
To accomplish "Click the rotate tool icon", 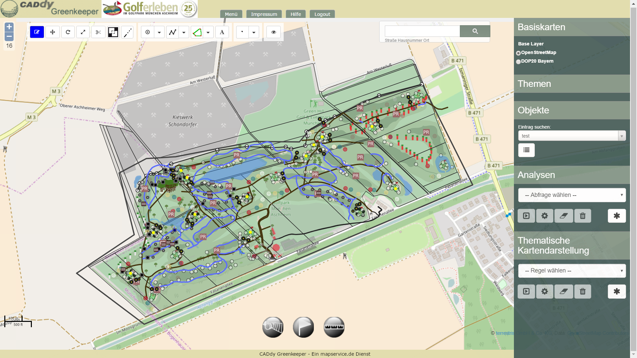I will 68,32.
